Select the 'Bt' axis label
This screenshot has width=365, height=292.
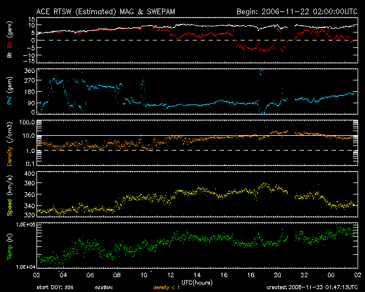click(x=10, y=55)
